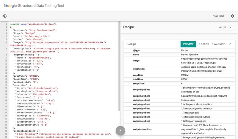Click the "@context" line in code
The image size is (238, 139).
pyautogui.click(x=35, y=30)
